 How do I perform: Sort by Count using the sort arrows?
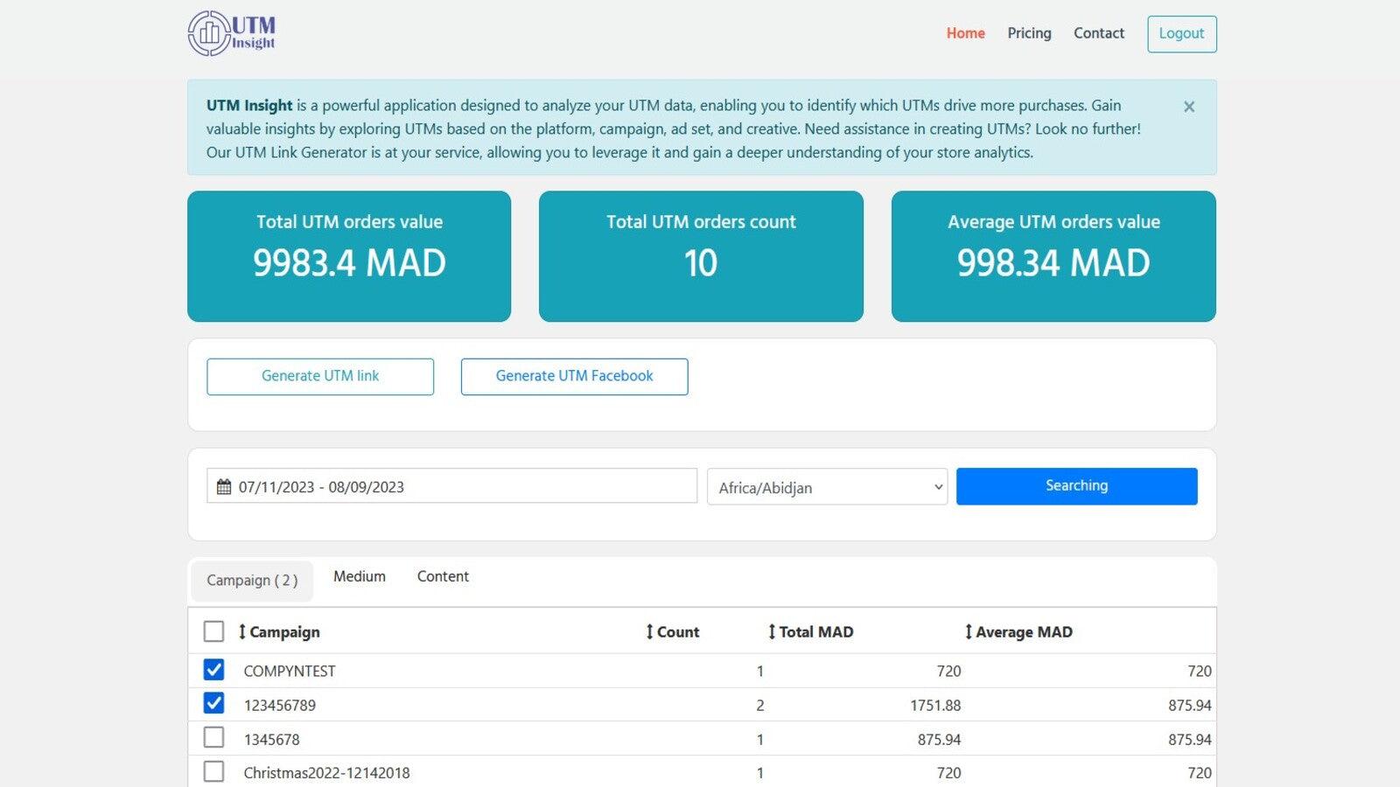pos(648,631)
